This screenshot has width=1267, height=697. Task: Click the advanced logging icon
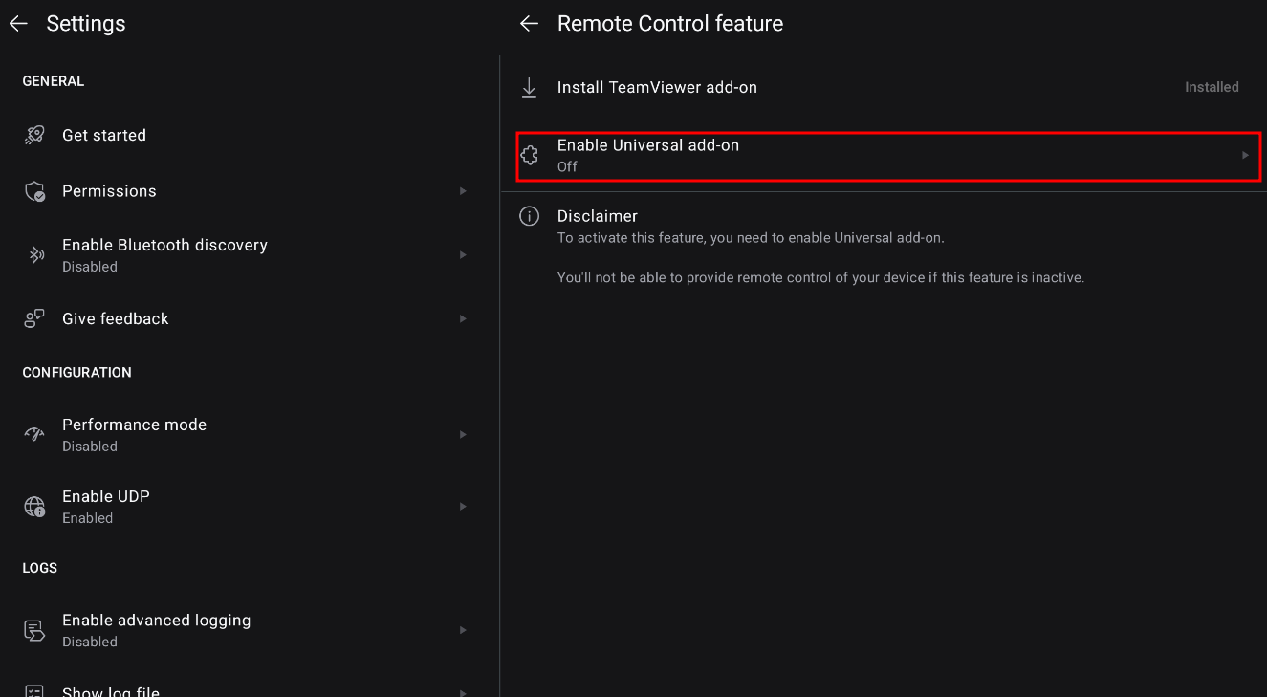(34, 630)
